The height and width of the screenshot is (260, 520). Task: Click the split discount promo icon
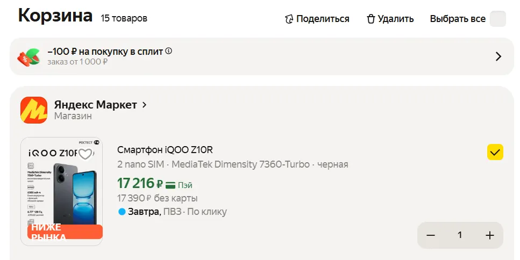[x=28, y=56]
